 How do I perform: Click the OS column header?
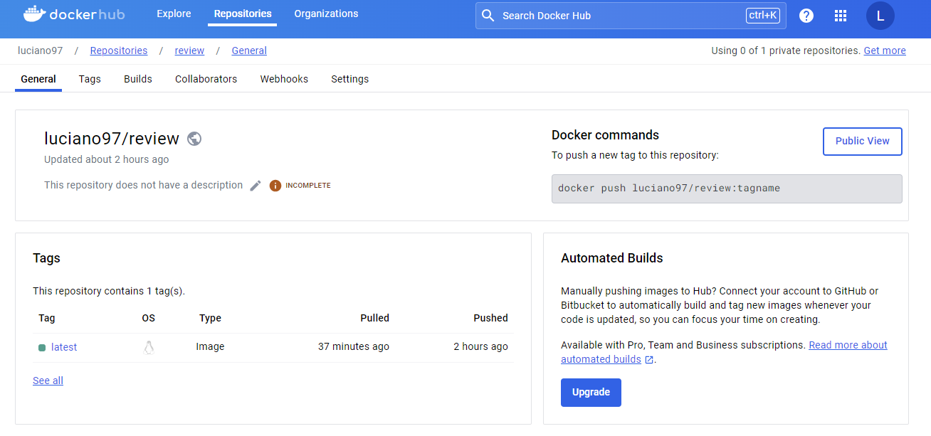click(148, 318)
